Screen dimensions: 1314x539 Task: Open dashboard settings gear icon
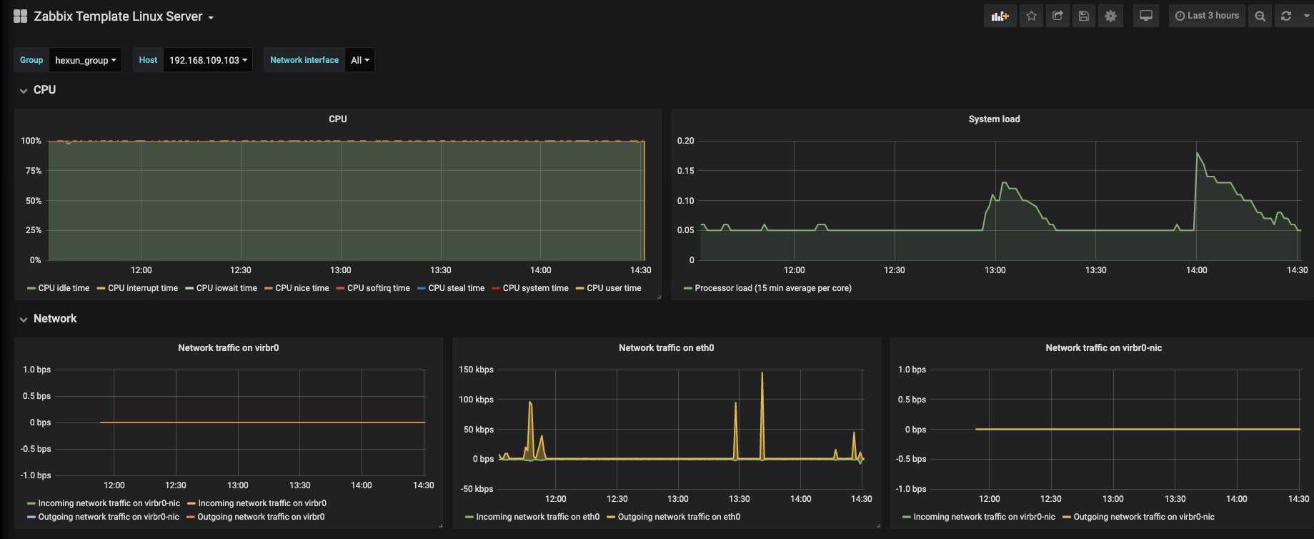(1110, 16)
